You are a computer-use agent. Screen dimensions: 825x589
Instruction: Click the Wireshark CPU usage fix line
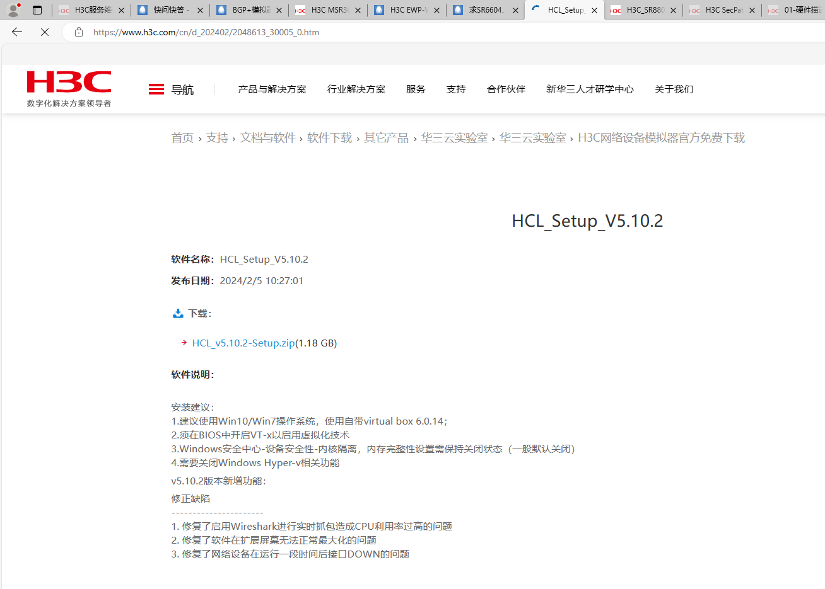(x=312, y=527)
